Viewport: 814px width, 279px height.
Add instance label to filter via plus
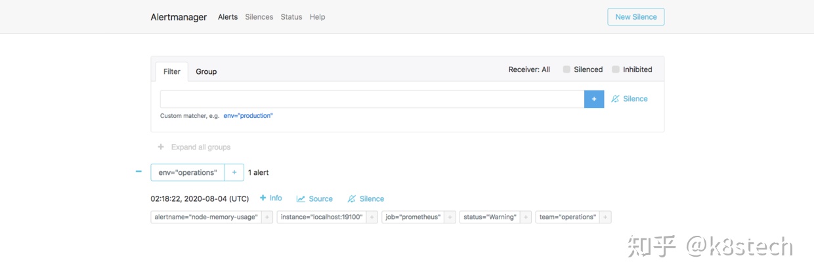[x=372, y=217]
